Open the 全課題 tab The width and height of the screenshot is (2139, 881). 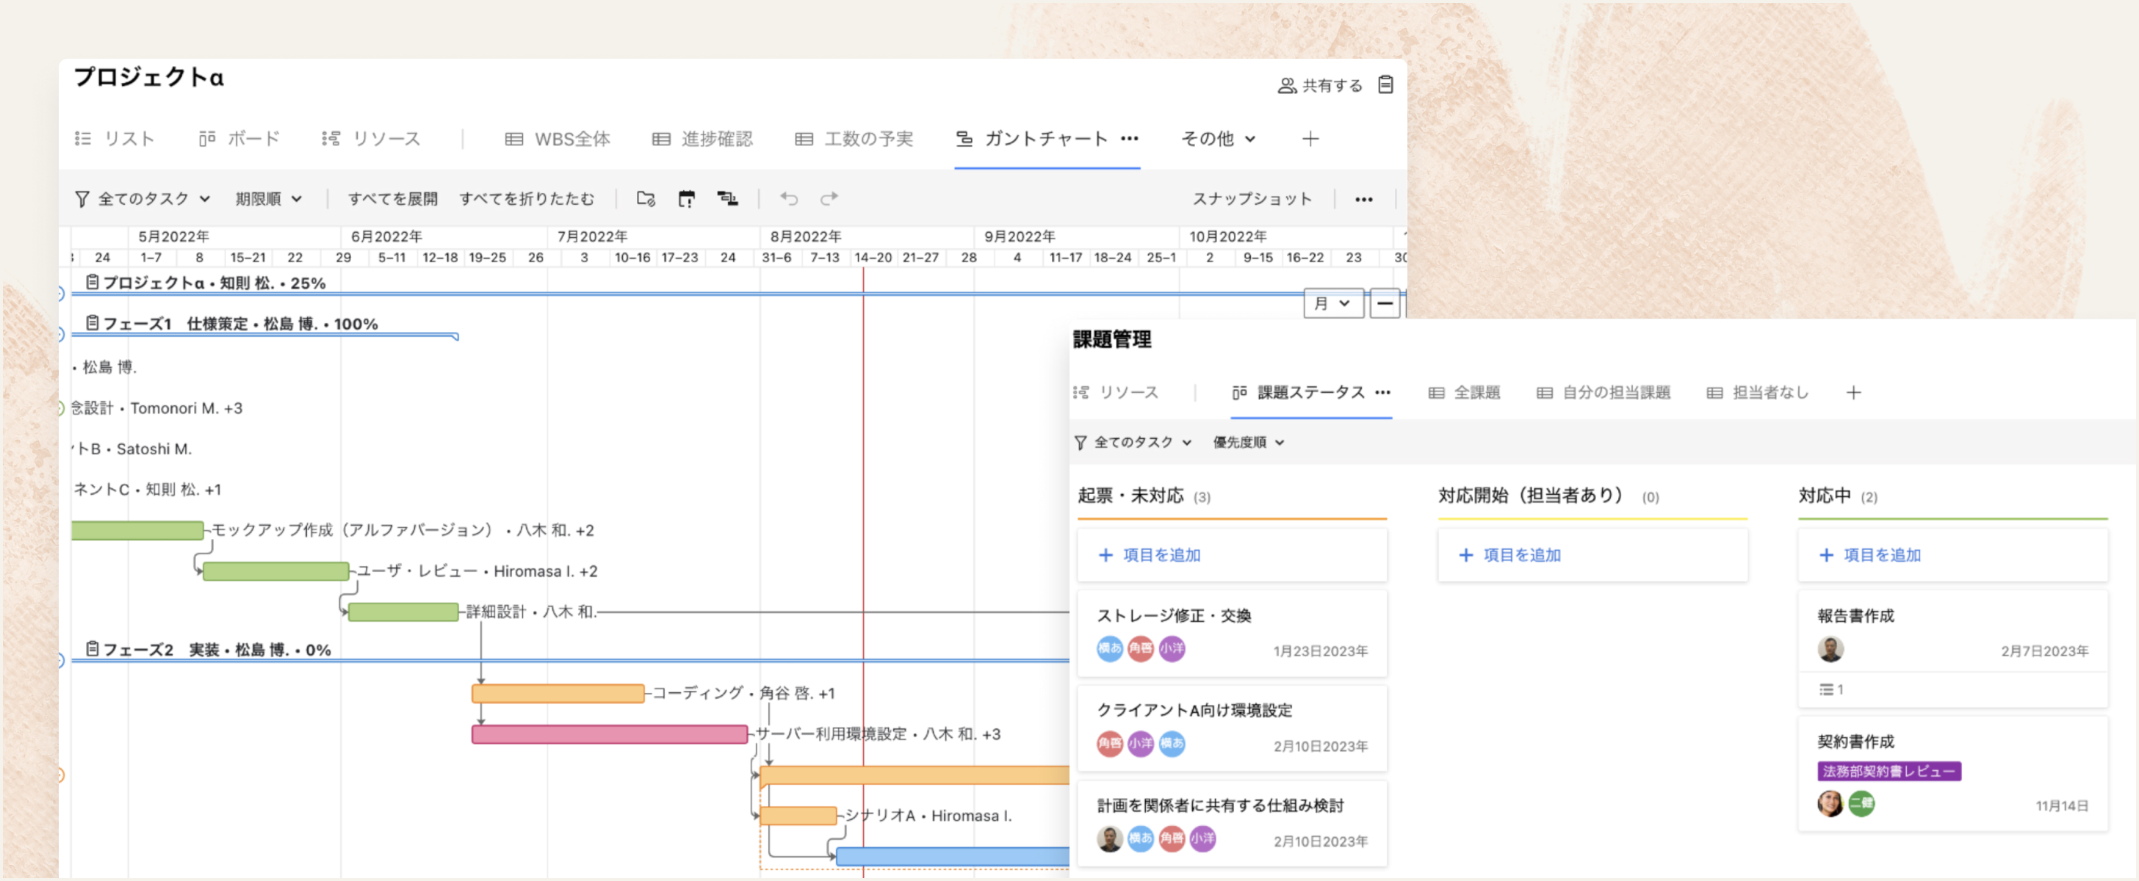pyautogui.click(x=1465, y=392)
